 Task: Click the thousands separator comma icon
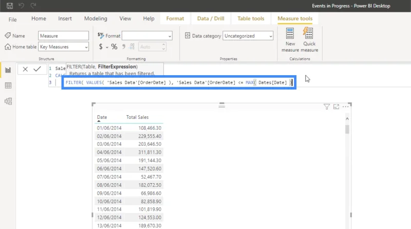click(x=123, y=47)
